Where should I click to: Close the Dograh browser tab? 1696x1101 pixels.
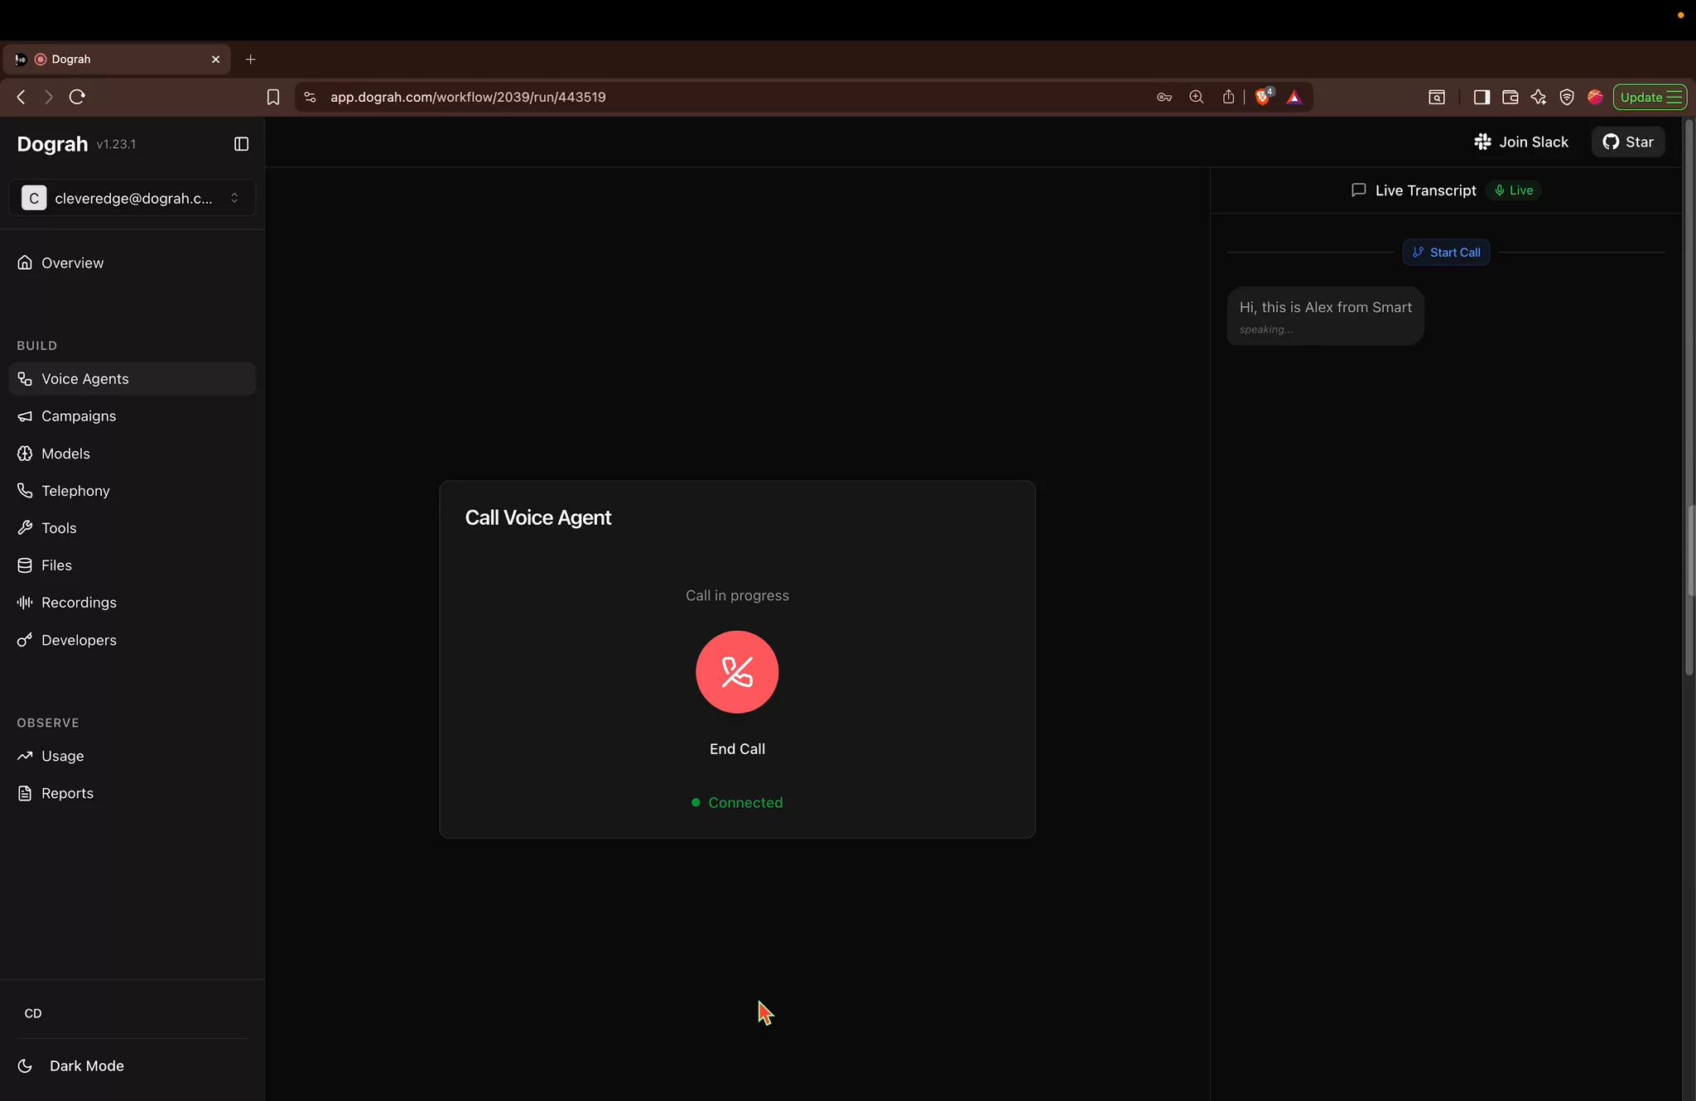pyautogui.click(x=215, y=59)
